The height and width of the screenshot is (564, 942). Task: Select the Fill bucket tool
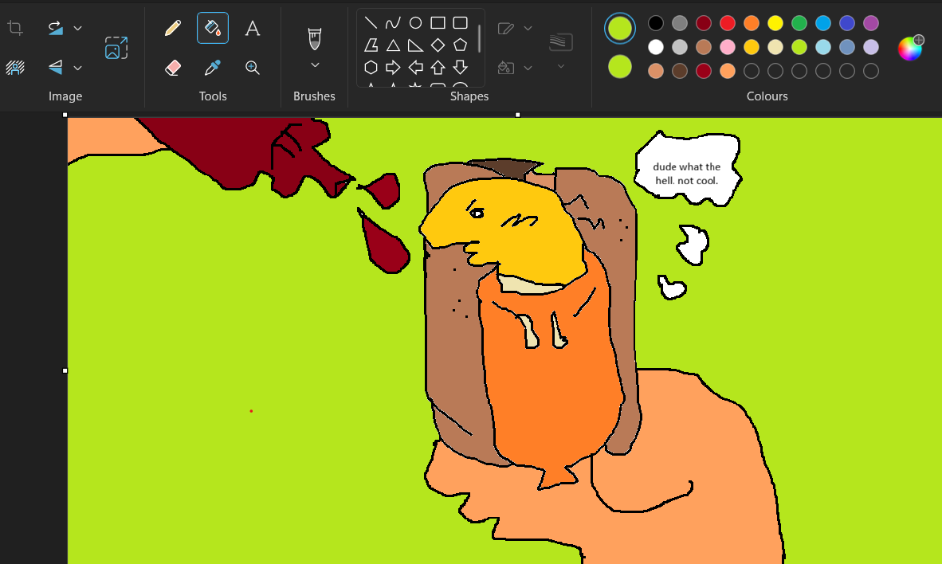pyautogui.click(x=213, y=28)
